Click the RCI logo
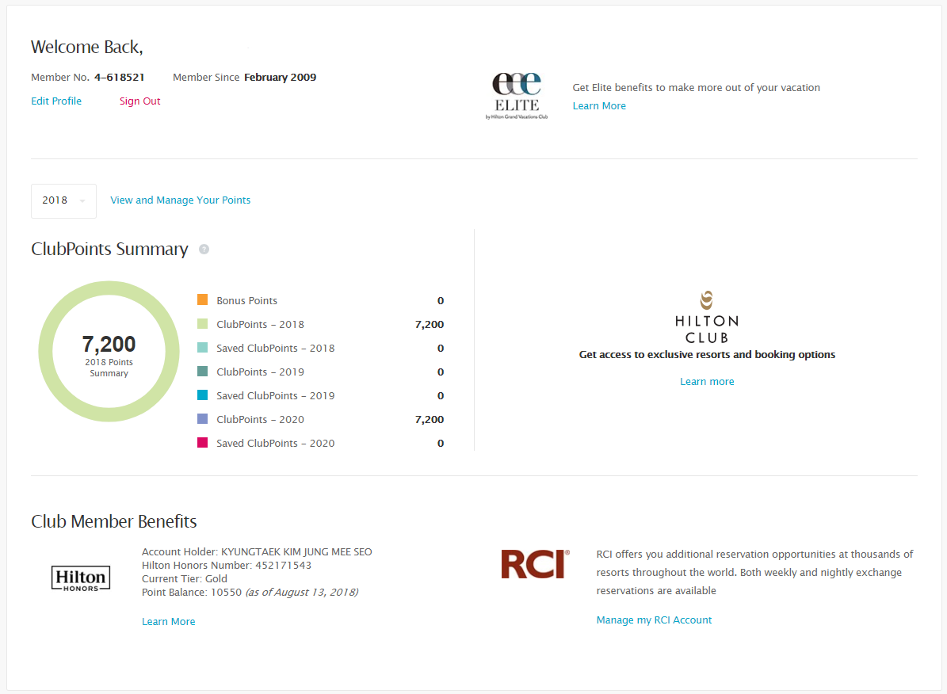947x694 pixels. (535, 564)
